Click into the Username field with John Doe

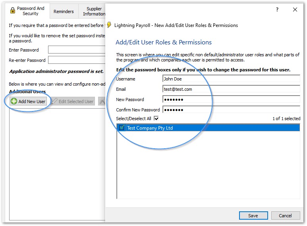coord(231,79)
